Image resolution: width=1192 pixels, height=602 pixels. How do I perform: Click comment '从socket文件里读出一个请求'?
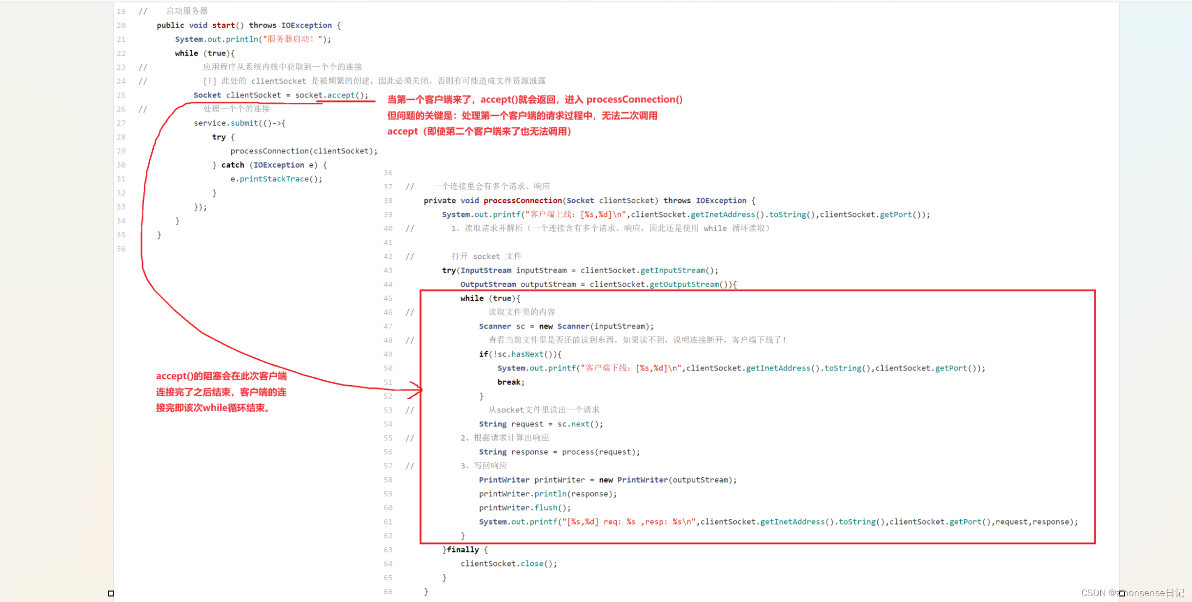click(544, 410)
